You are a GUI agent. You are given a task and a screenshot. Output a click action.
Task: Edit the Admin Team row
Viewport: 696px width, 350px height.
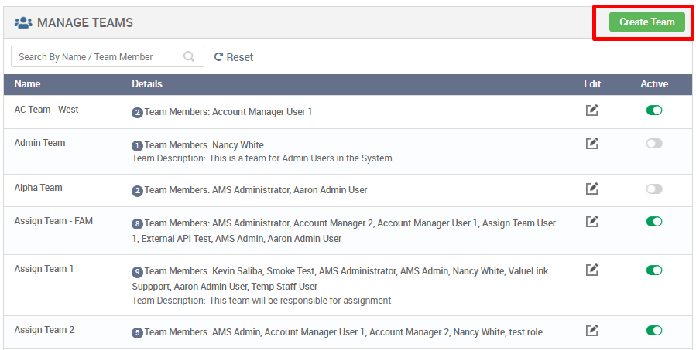(591, 144)
